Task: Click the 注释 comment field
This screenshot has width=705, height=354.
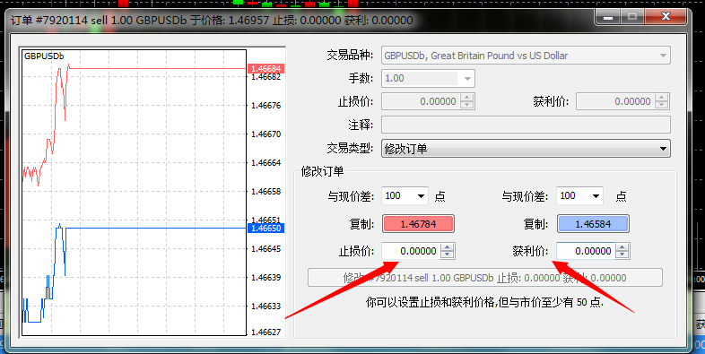Action: click(x=526, y=125)
